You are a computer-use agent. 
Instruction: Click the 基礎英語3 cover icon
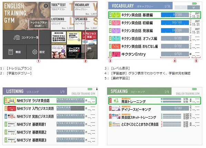12,140
